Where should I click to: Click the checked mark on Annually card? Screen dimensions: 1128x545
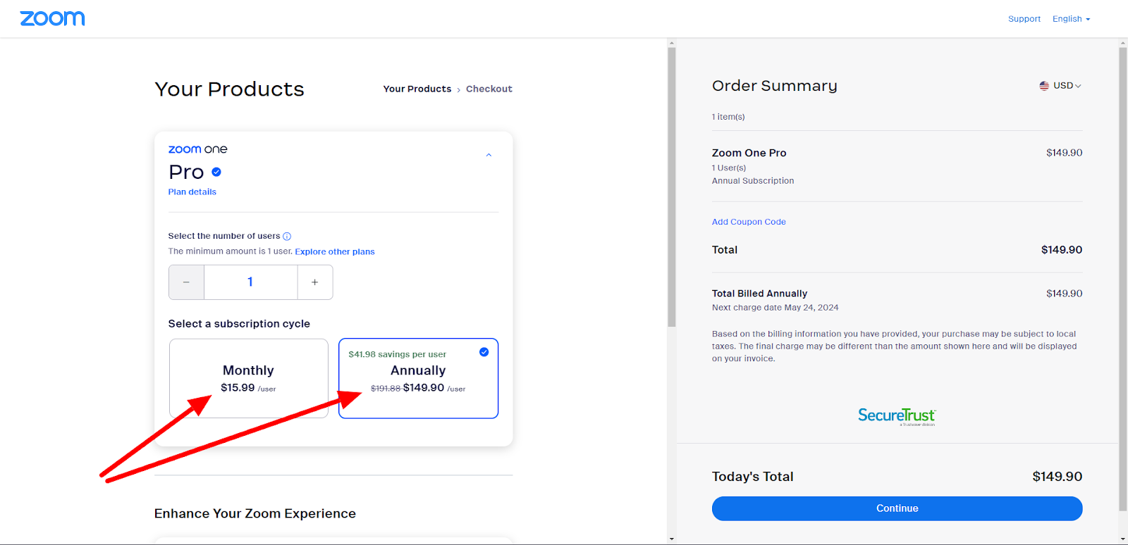(x=484, y=352)
